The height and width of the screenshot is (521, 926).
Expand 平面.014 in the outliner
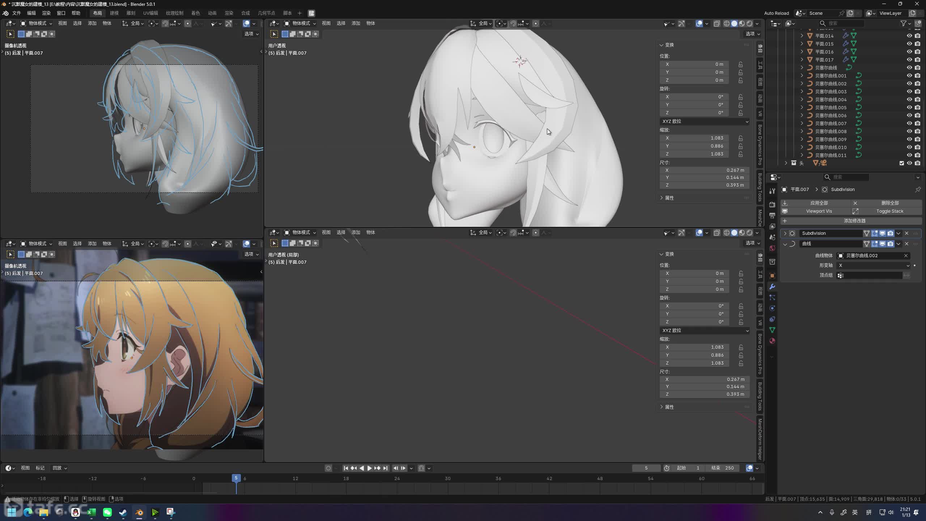802,36
